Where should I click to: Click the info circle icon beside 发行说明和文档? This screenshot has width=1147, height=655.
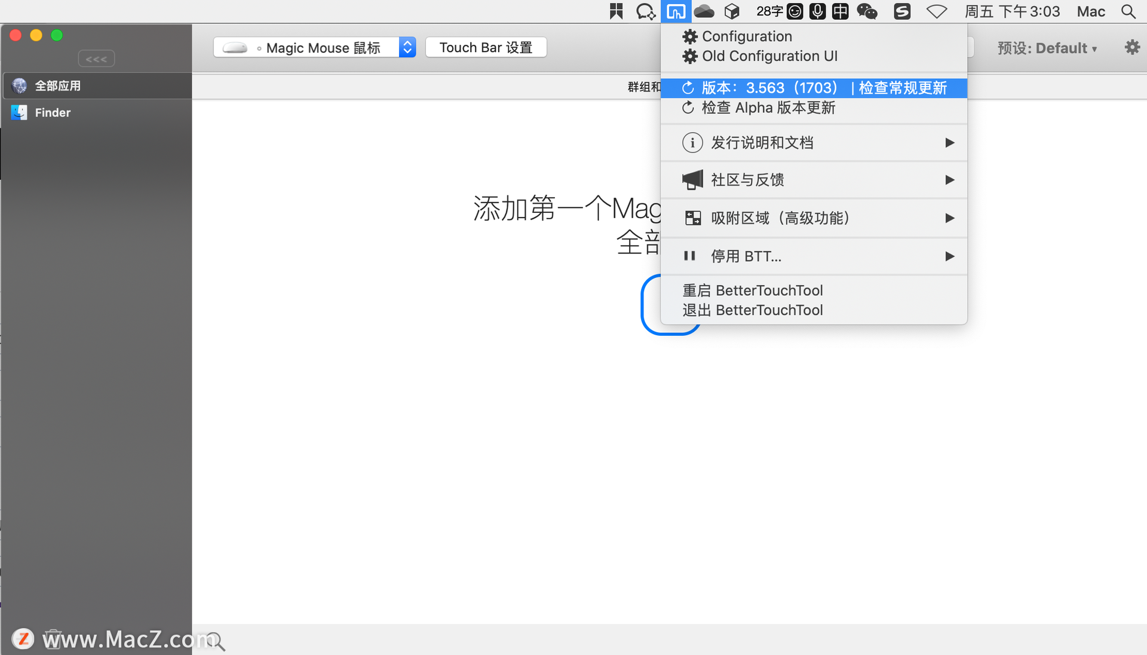[692, 142]
